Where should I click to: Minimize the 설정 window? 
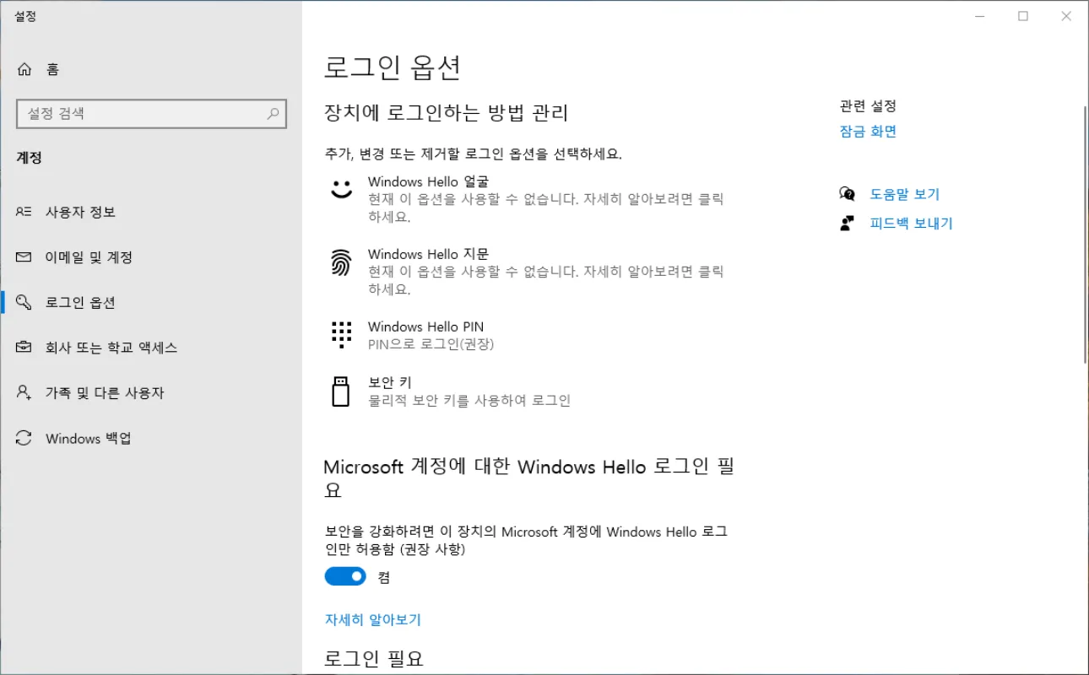tap(979, 16)
